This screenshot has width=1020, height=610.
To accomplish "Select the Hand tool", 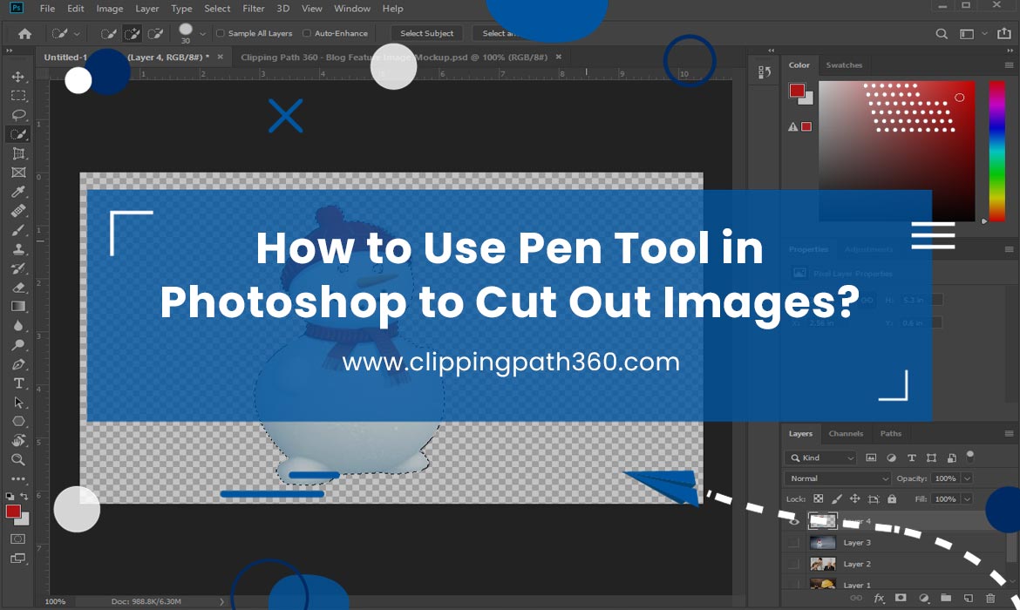I will pyautogui.click(x=18, y=440).
